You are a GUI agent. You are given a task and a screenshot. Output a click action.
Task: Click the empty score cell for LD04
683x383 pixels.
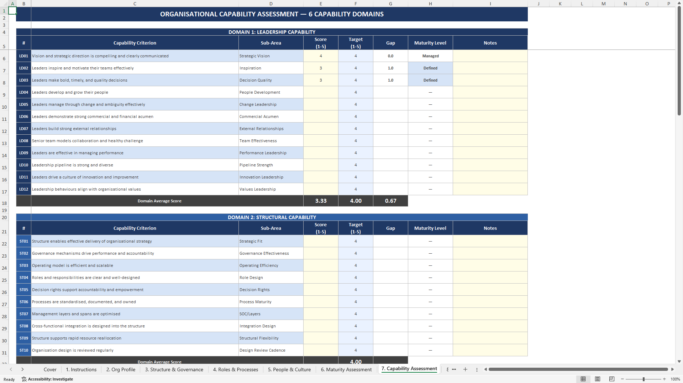tap(321, 92)
